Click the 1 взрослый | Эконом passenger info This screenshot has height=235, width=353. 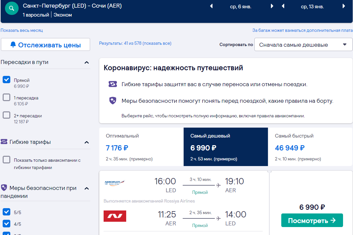[47, 15]
